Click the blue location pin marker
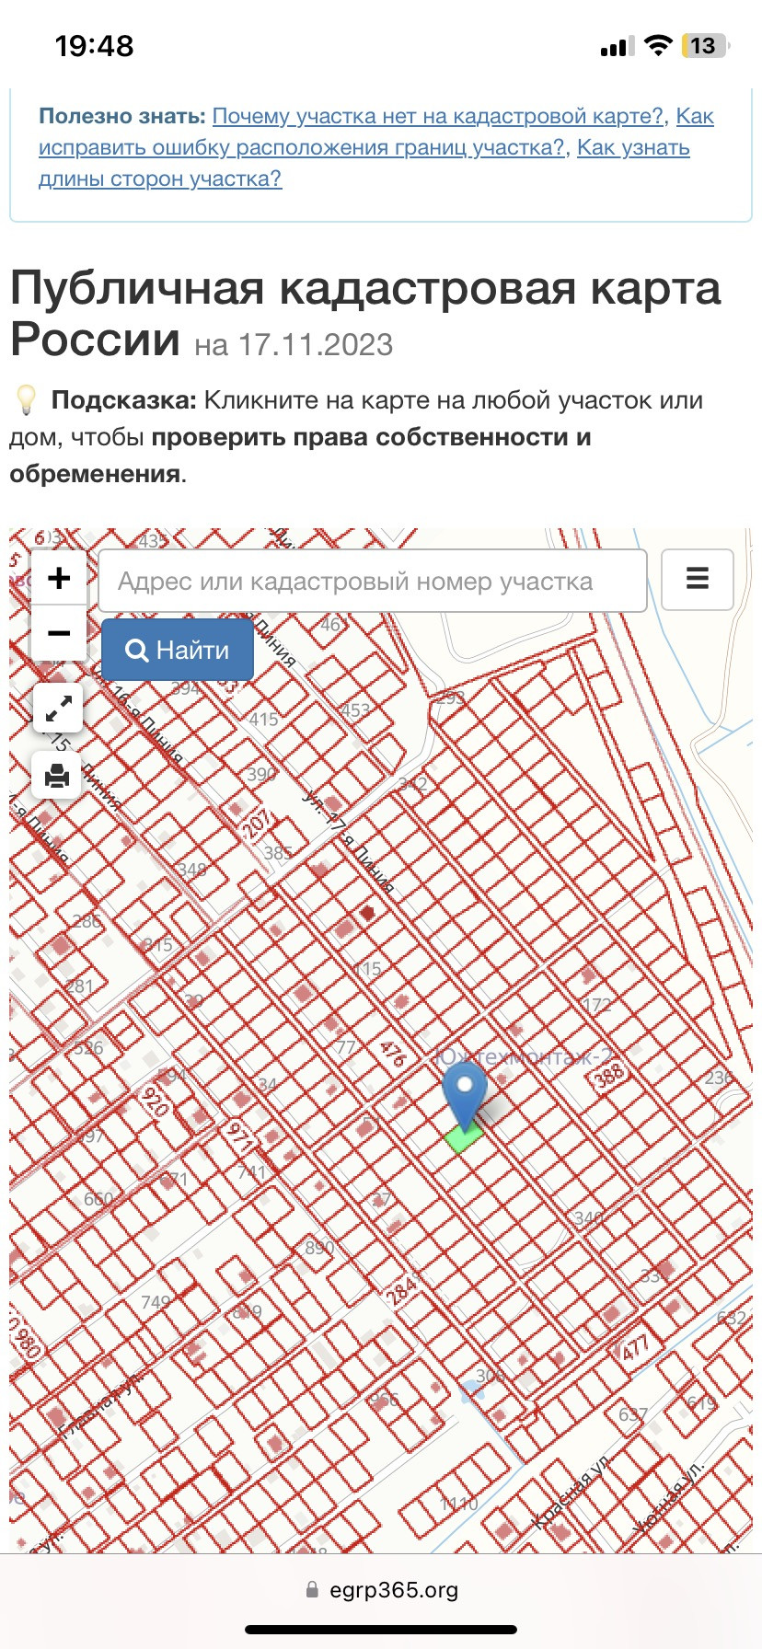 465,1095
